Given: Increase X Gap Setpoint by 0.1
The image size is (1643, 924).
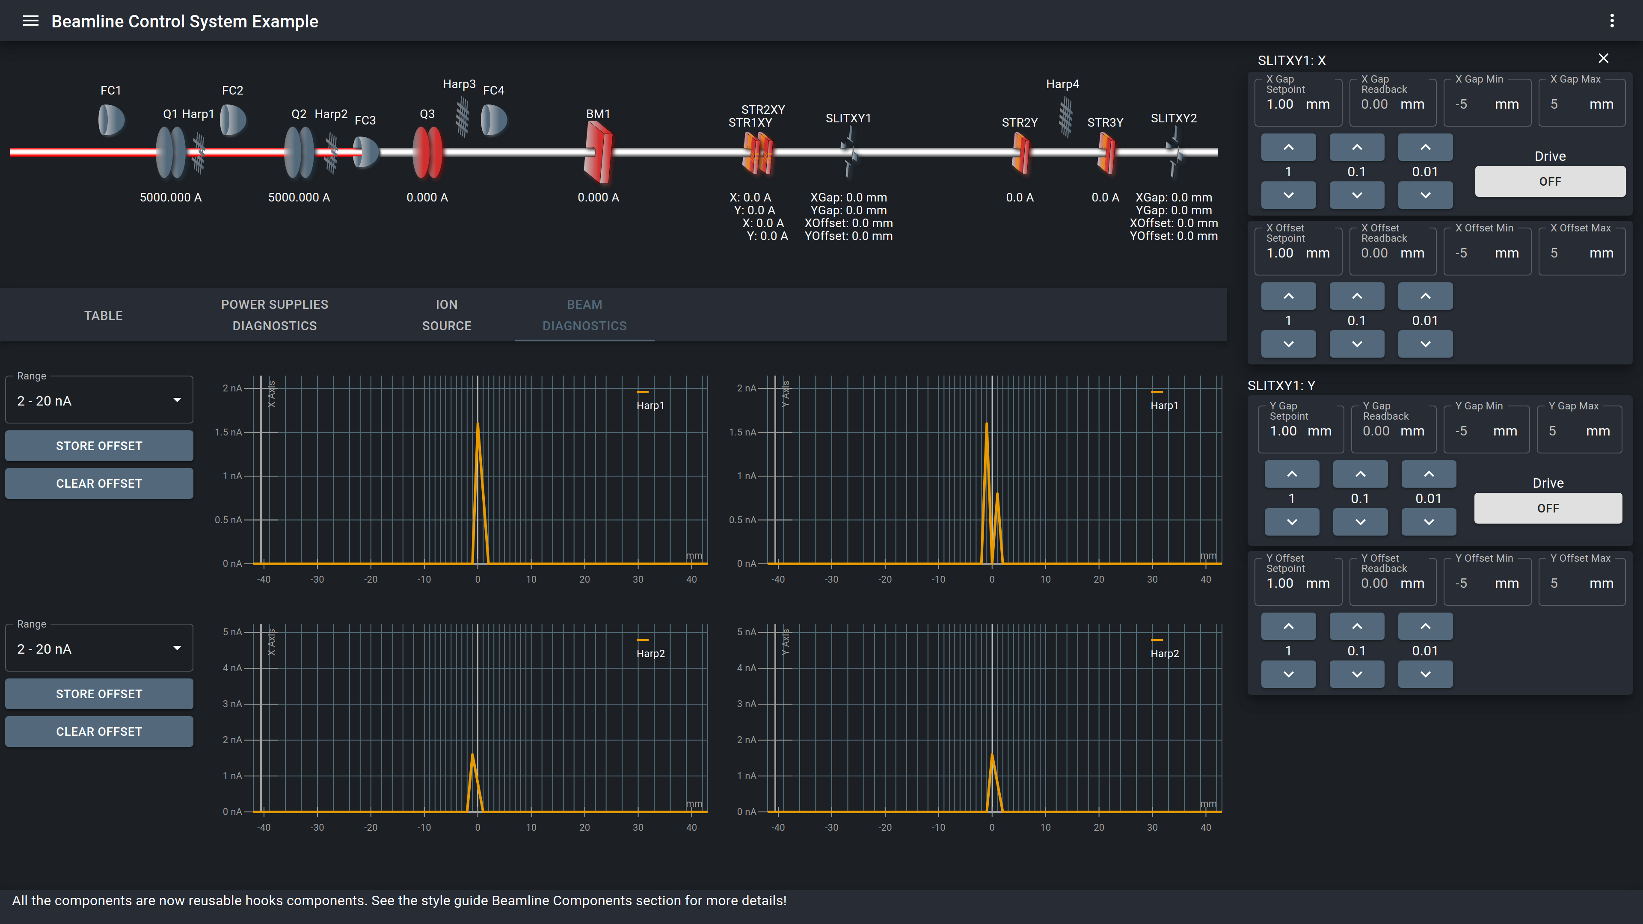Looking at the screenshot, I should pyautogui.click(x=1357, y=147).
